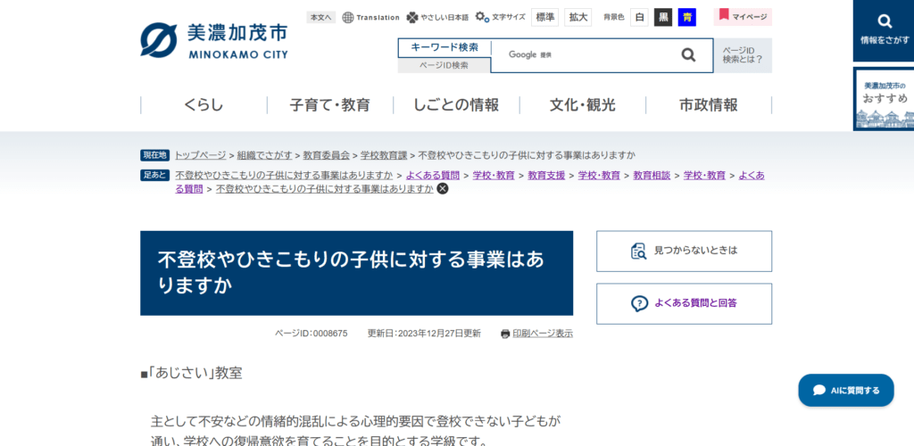Open the くらし menu
This screenshot has width=914, height=446.
coord(204,105)
